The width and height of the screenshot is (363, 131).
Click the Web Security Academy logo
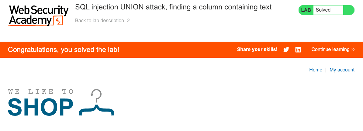(39, 15)
